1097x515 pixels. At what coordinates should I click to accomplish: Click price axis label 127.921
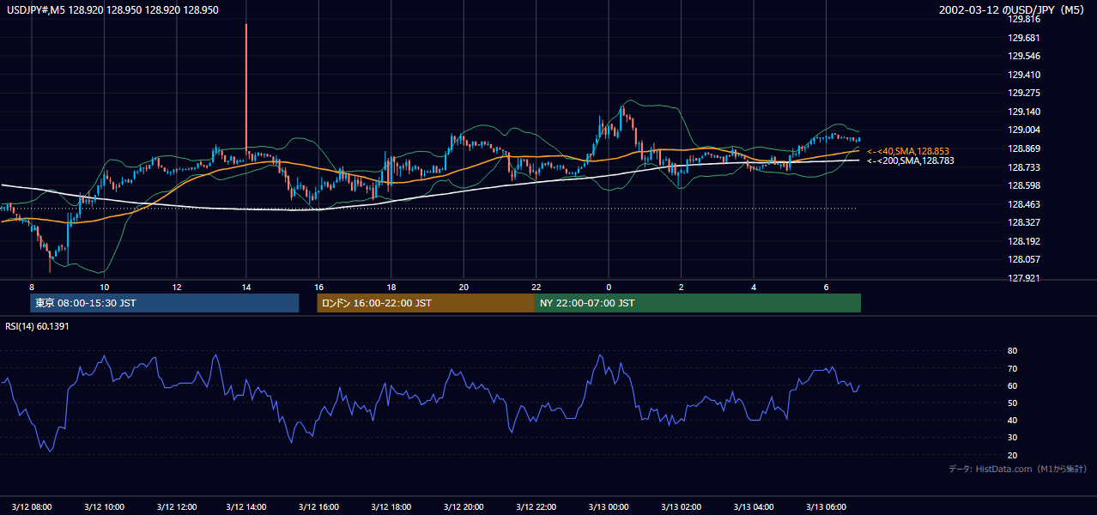point(1024,278)
